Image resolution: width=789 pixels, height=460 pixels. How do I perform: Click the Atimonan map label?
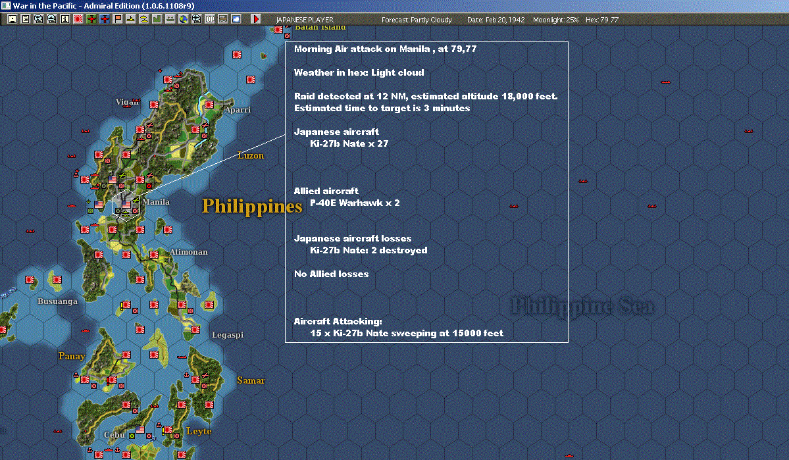189,251
